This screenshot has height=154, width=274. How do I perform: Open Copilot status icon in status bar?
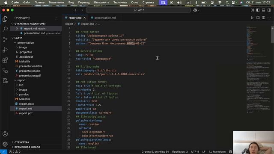(x=230, y=152)
